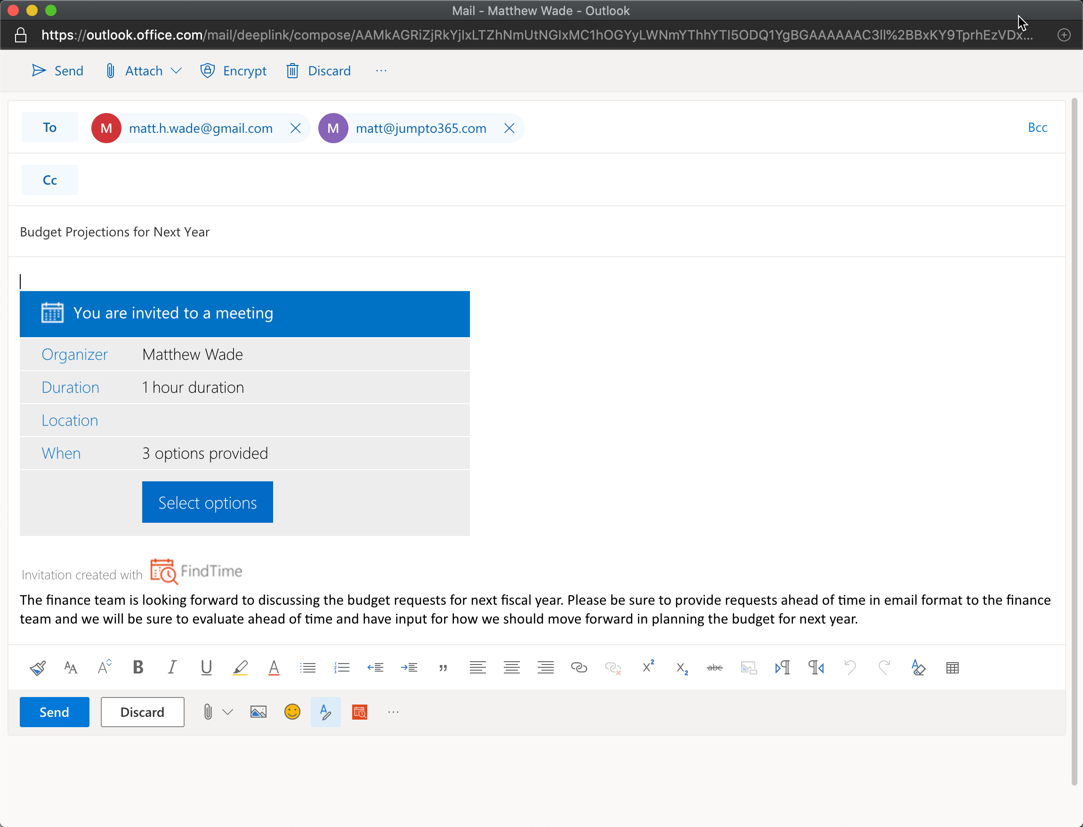This screenshot has height=827, width=1083.
Task: Open the top toolbar more options ellipsis
Action: coord(381,71)
